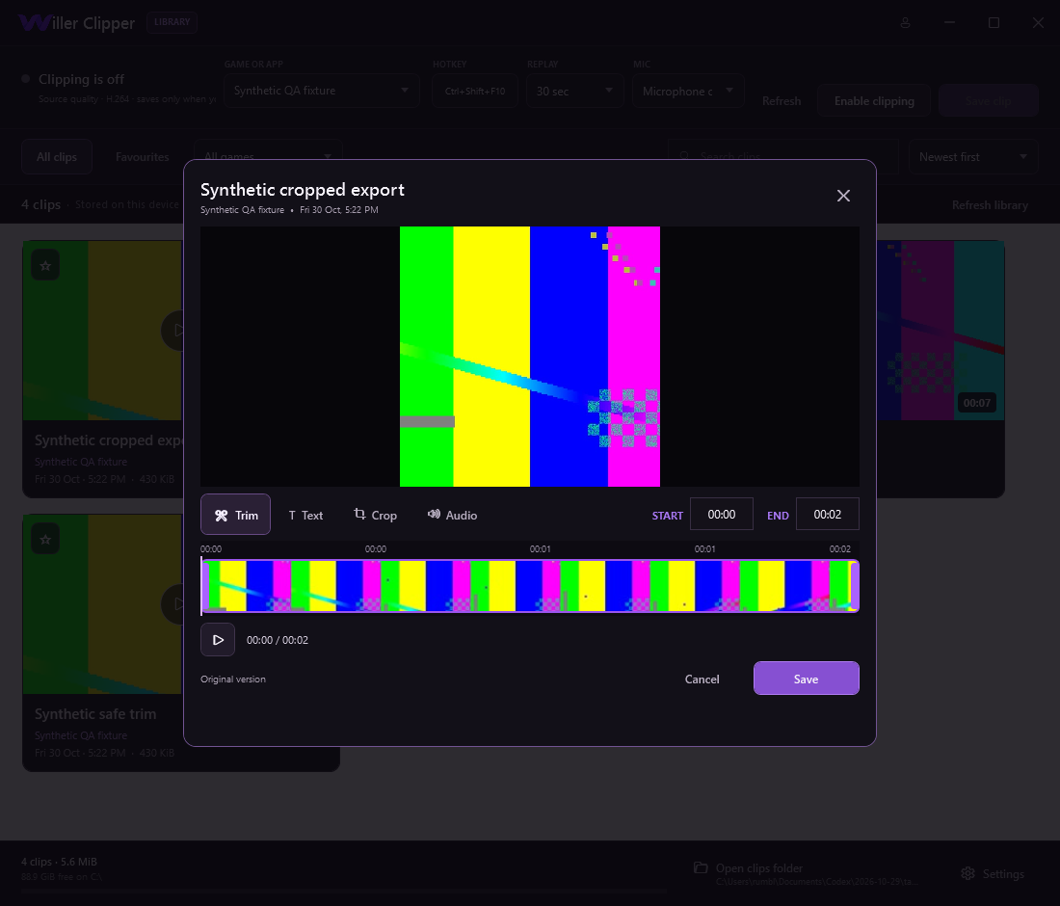Image resolution: width=1060 pixels, height=906 pixels.
Task: Click the LIBRARY badge in header
Action: click(172, 21)
